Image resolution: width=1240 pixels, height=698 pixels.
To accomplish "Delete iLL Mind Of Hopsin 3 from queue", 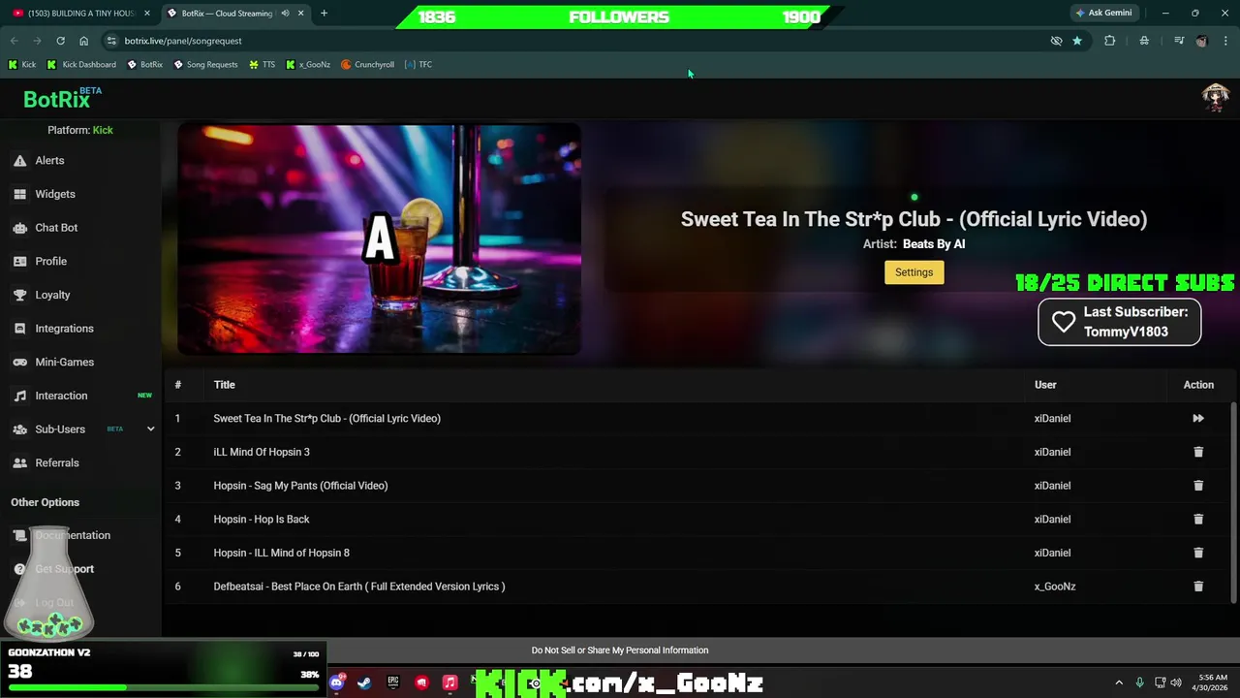I will tap(1198, 452).
